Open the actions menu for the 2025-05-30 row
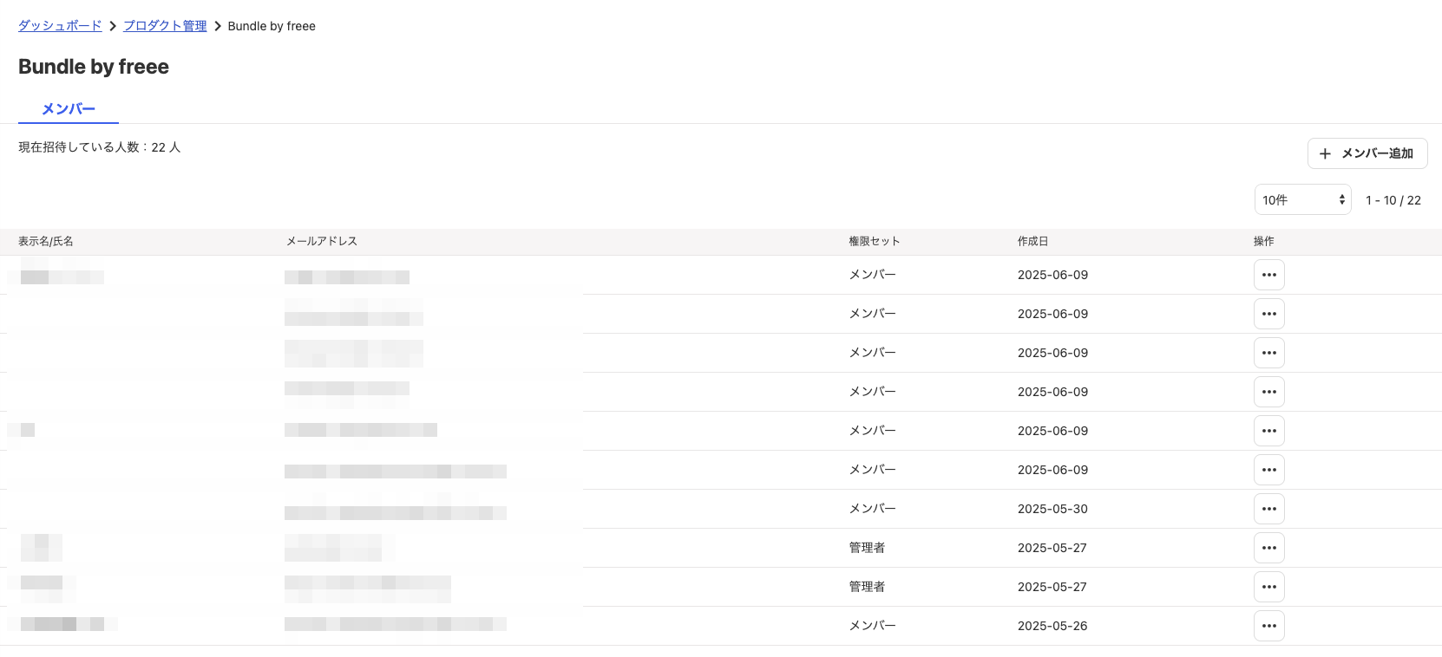 (x=1268, y=509)
